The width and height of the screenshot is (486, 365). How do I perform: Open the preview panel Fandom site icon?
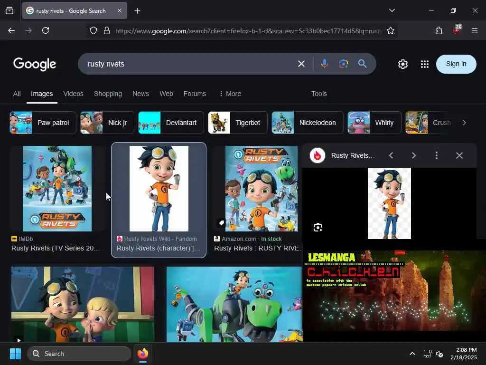(x=318, y=155)
